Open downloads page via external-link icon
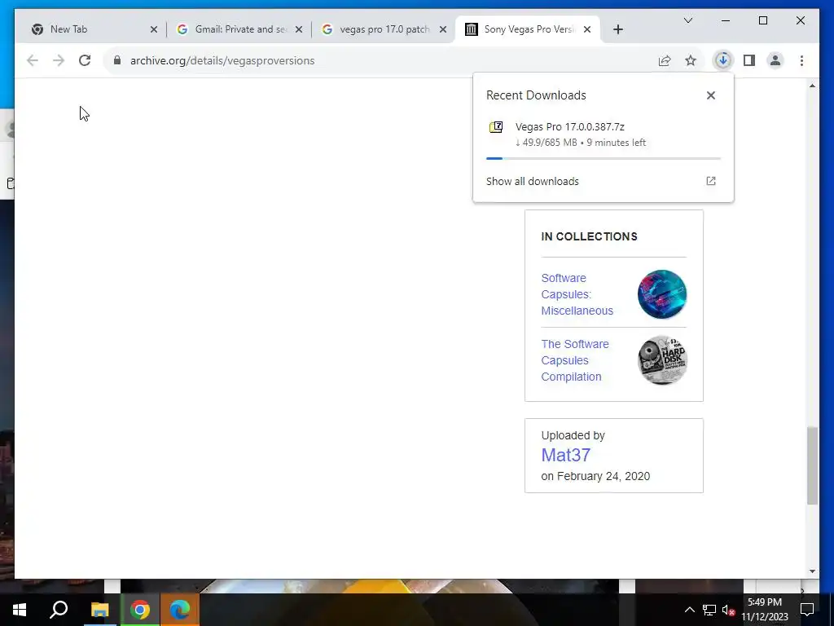Screen dimensions: 834x626 (710, 181)
